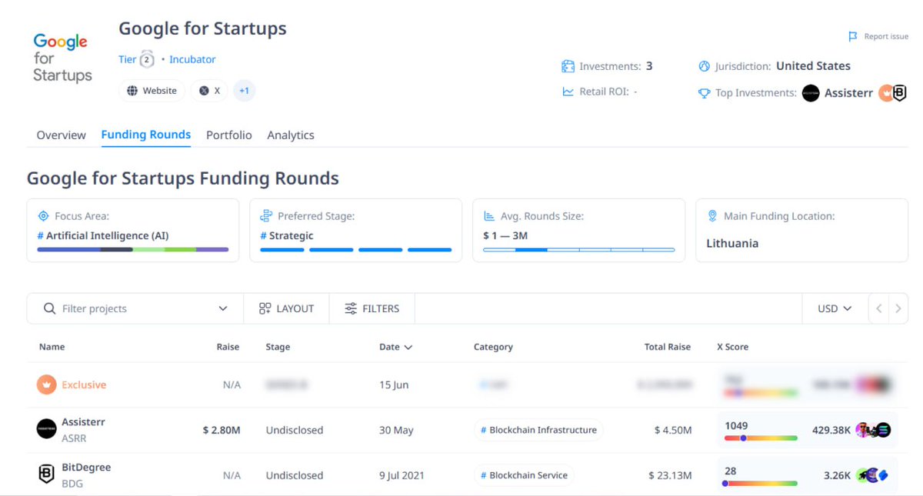Click the orange crown icon in Top Investments
Viewport: 923px width, 496px height.
(x=885, y=93)
